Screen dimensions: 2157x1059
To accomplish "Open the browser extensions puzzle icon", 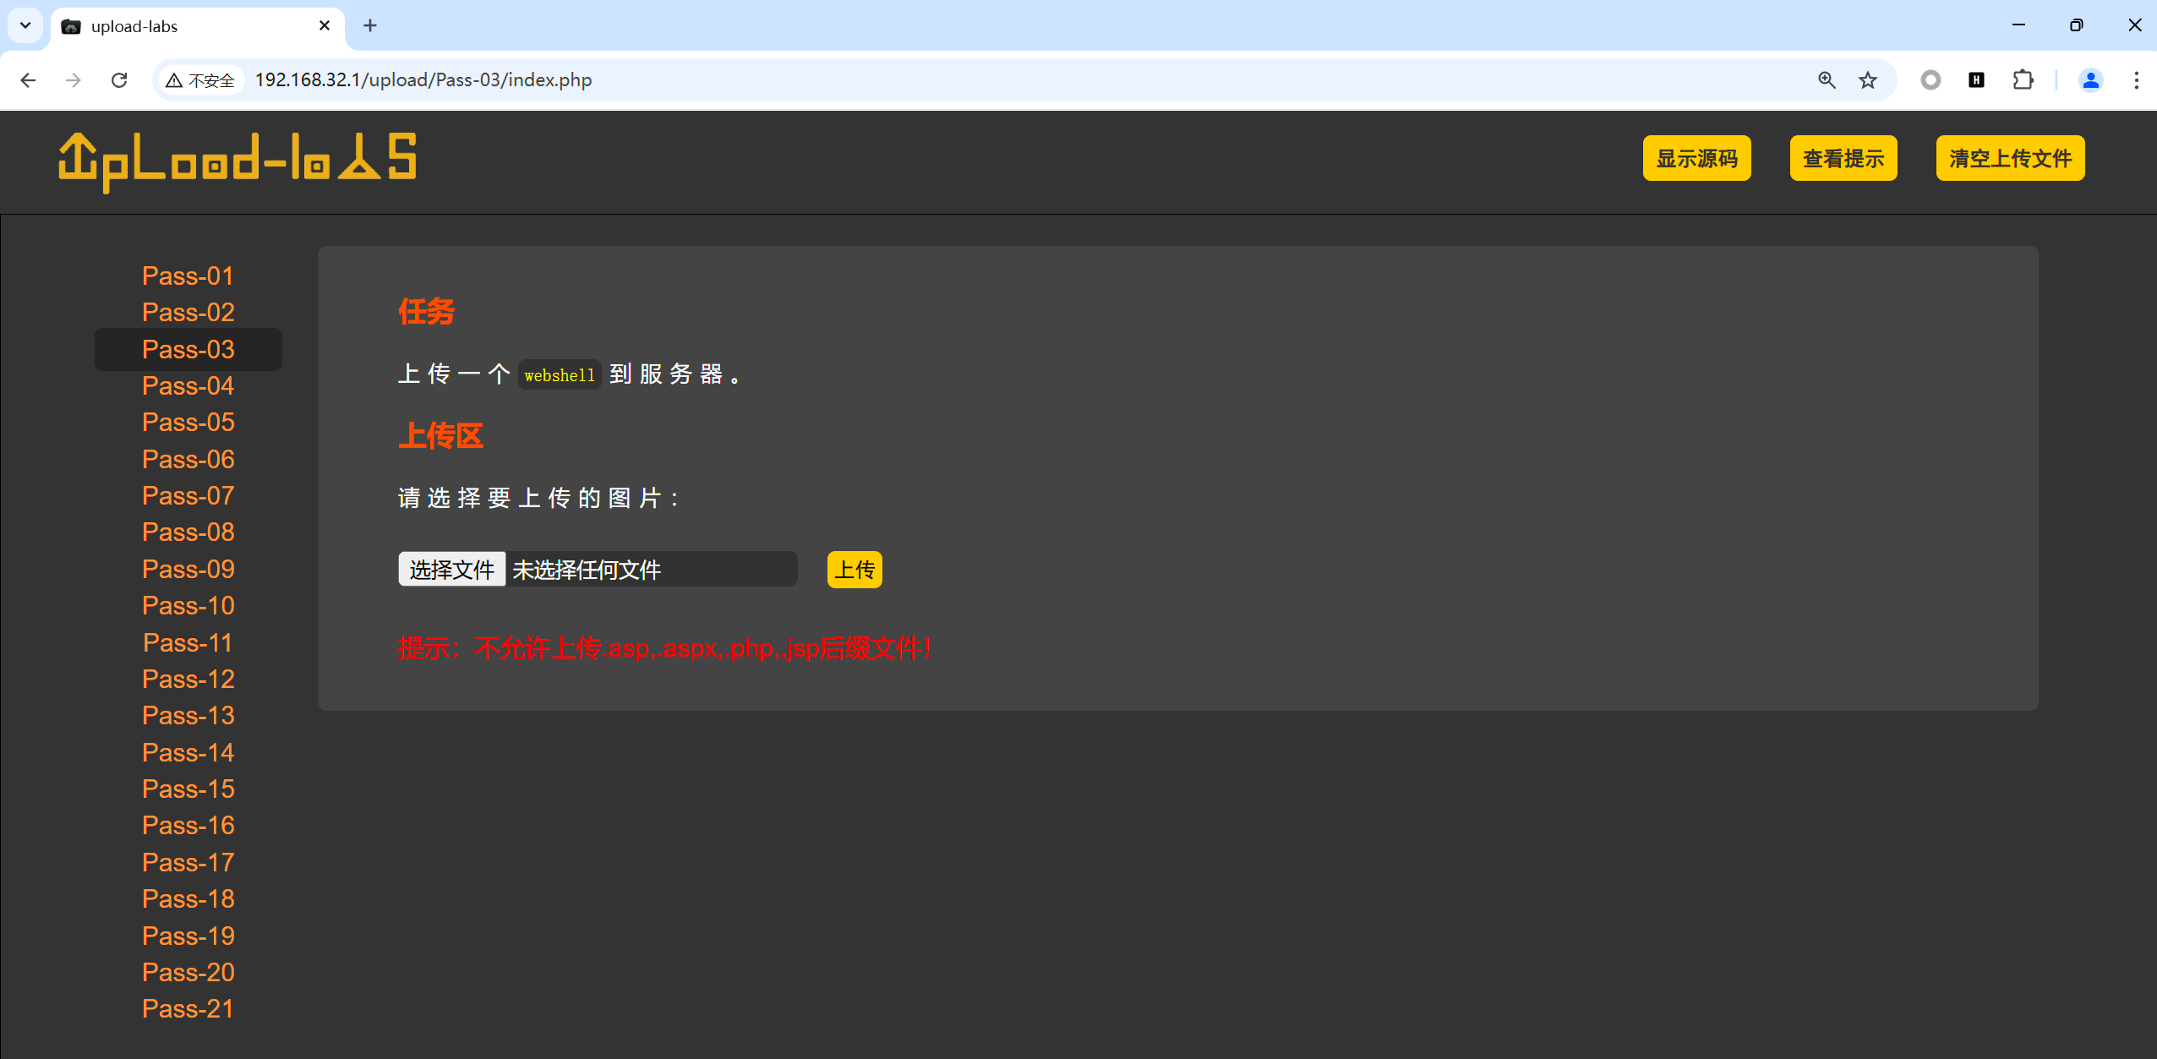I will (x=2023, y=80).
